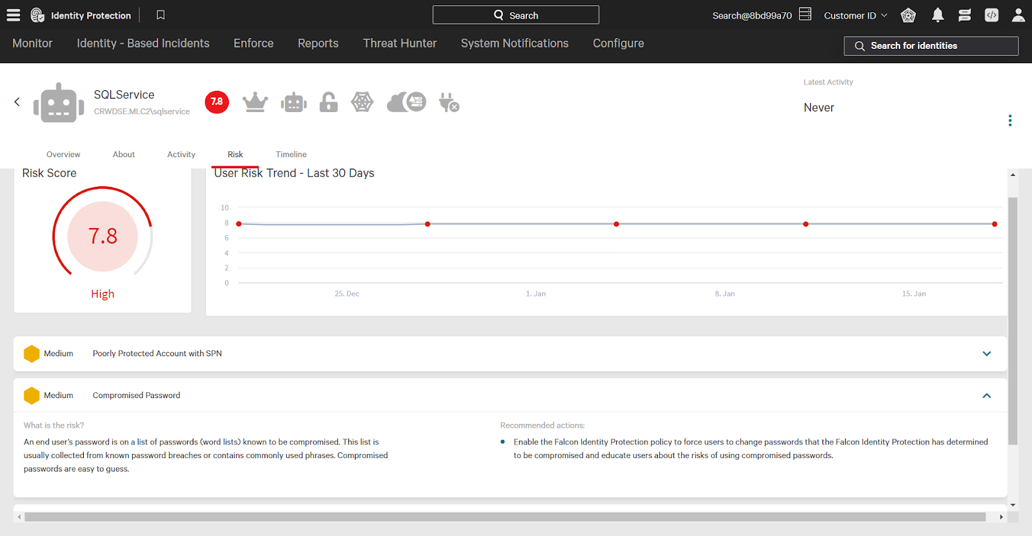Collapse the Compromised Password section
The width and height of the screenshot is (1032, 536).
pyautogui.click(x=987, y=396)
